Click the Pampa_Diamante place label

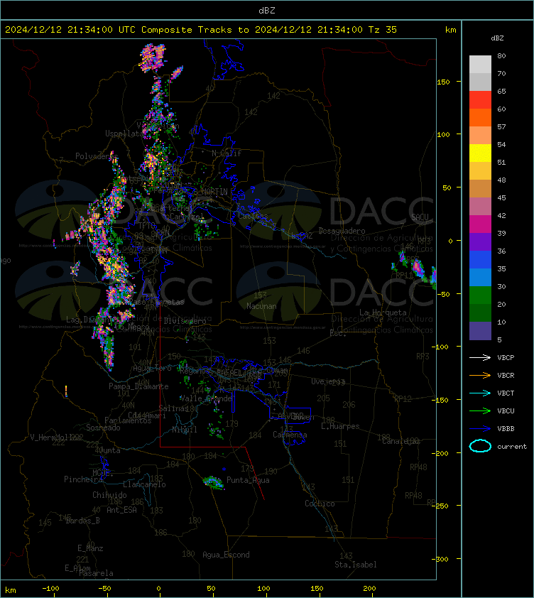tap(138, 386)
